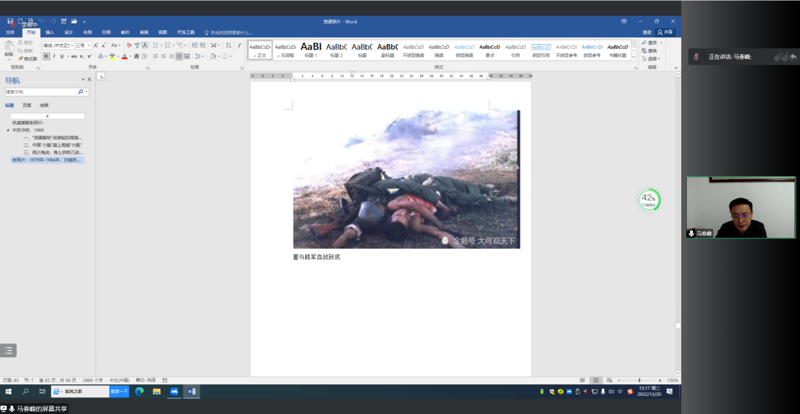Viewport: 800px width, 414px height.
Task: Open the font size dropdown (三号)
Action: [84, 45]
